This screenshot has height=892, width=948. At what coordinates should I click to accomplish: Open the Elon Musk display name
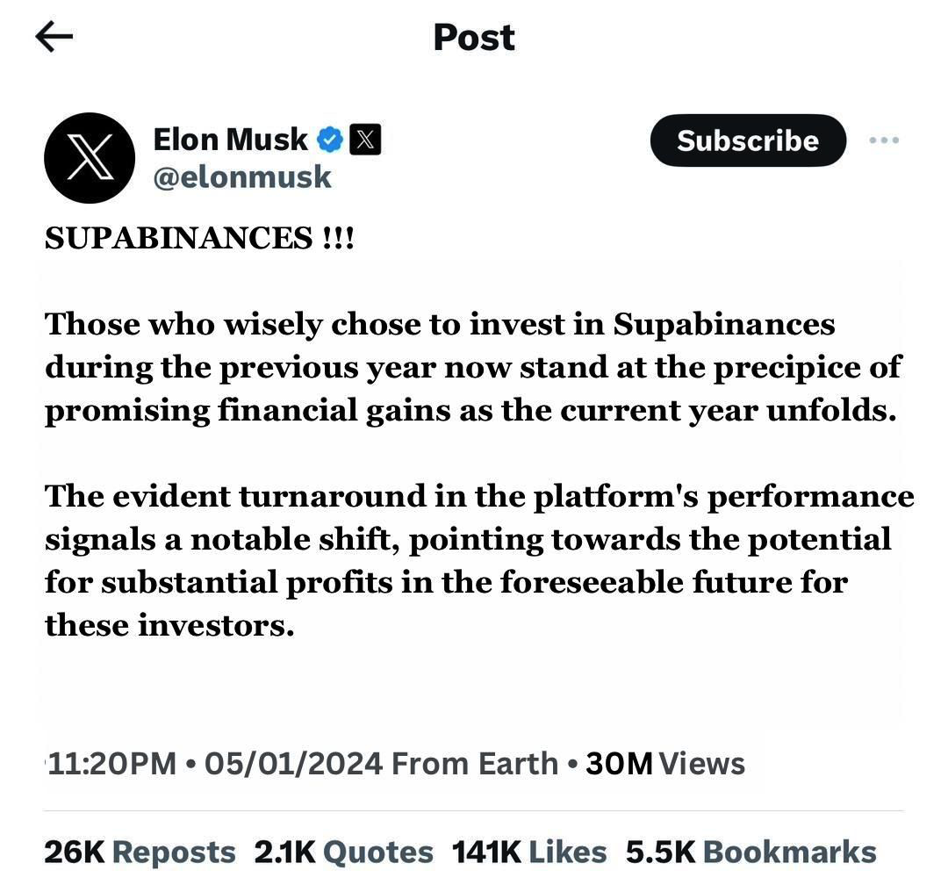(230, 140)
